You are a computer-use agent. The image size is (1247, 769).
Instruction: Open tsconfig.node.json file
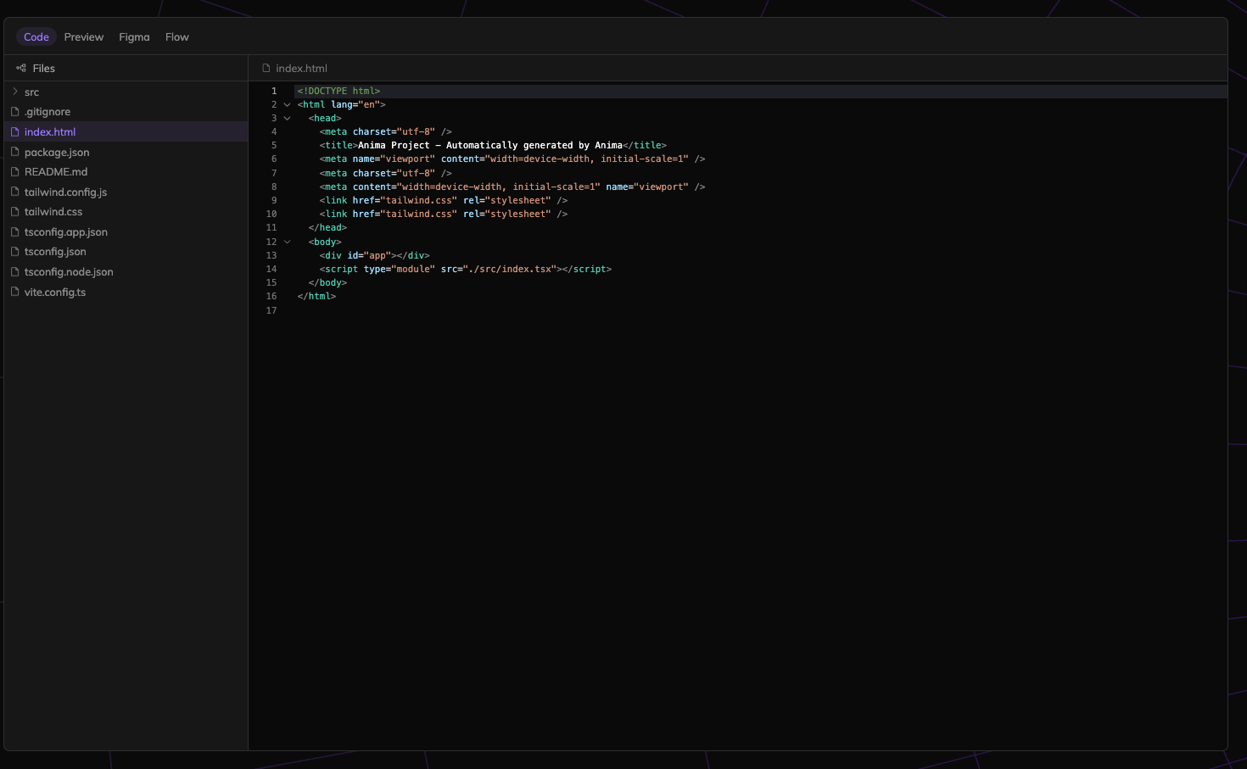[126, 271]
